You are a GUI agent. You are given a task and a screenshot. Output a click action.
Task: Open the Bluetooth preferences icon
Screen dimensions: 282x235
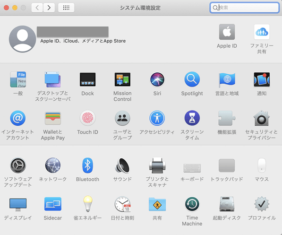[87, 165]
